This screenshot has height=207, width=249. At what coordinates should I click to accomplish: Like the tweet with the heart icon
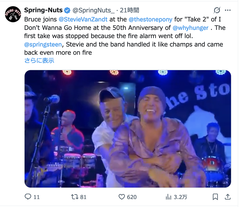pyautogui.click(x=122, y=197)
